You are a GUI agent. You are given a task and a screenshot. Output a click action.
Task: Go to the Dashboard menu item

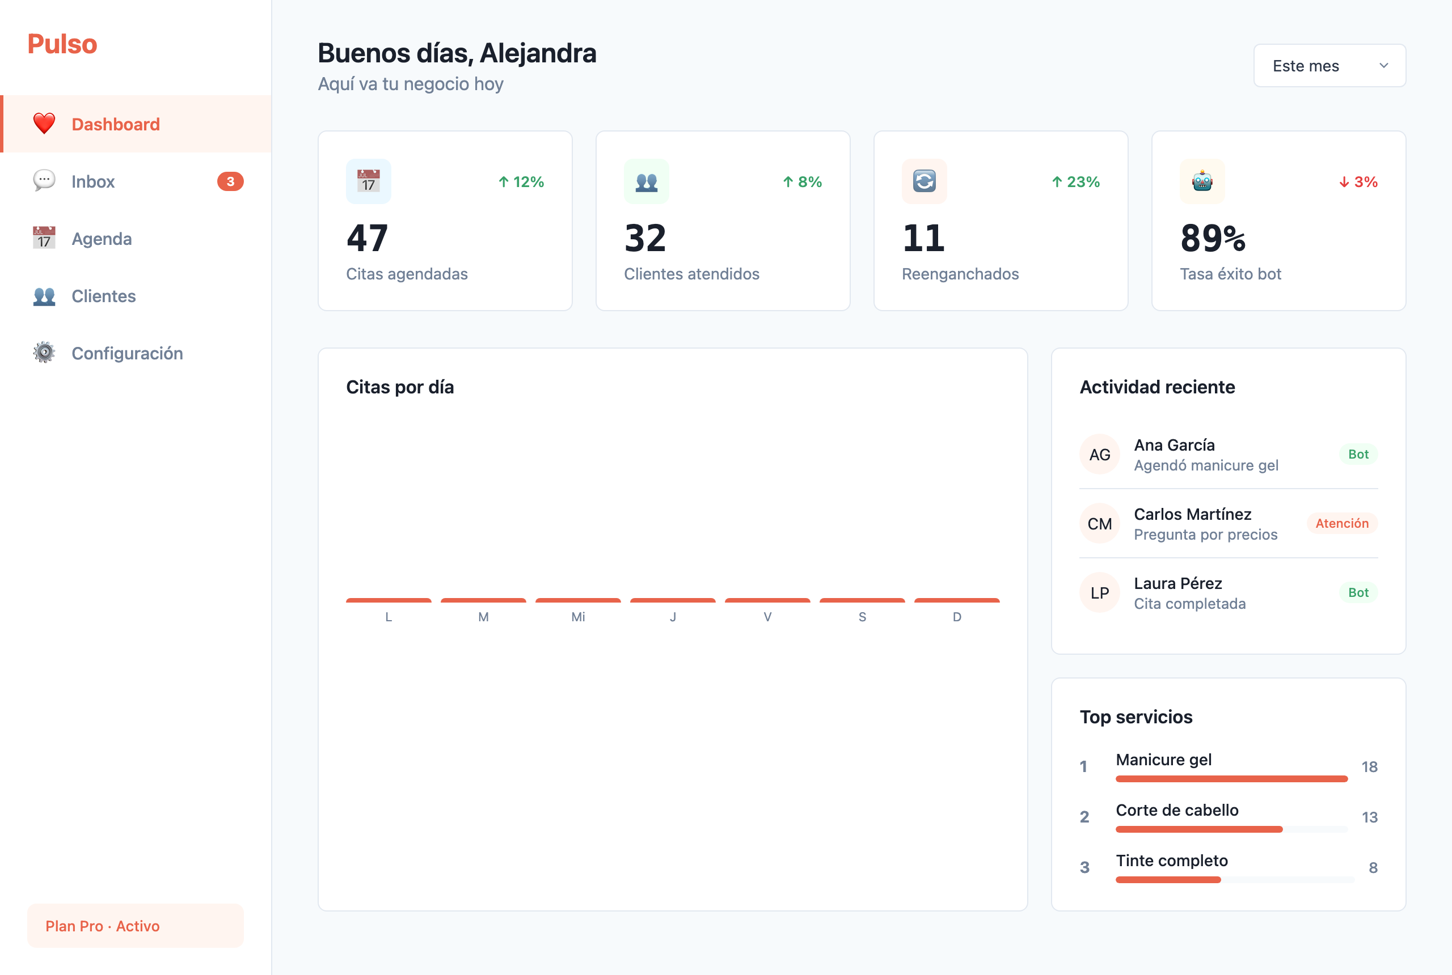click(136, 124)
